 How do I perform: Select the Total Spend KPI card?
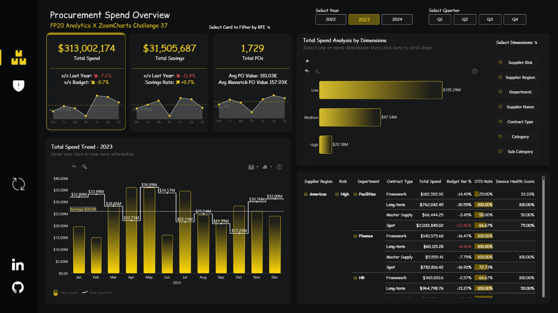(x=86, y=81)
